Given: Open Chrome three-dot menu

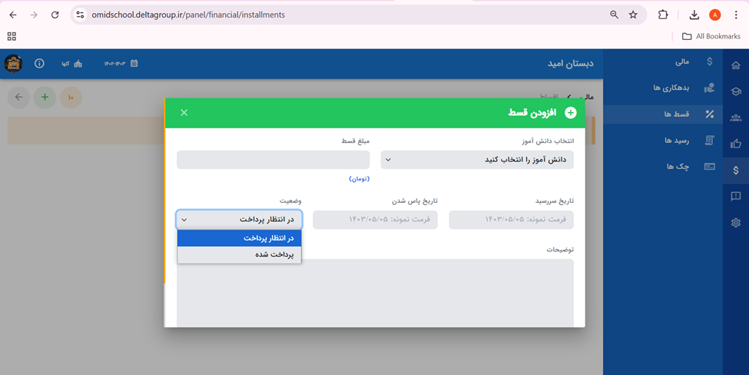Looking at the screenshot, I should coord(736,15).
